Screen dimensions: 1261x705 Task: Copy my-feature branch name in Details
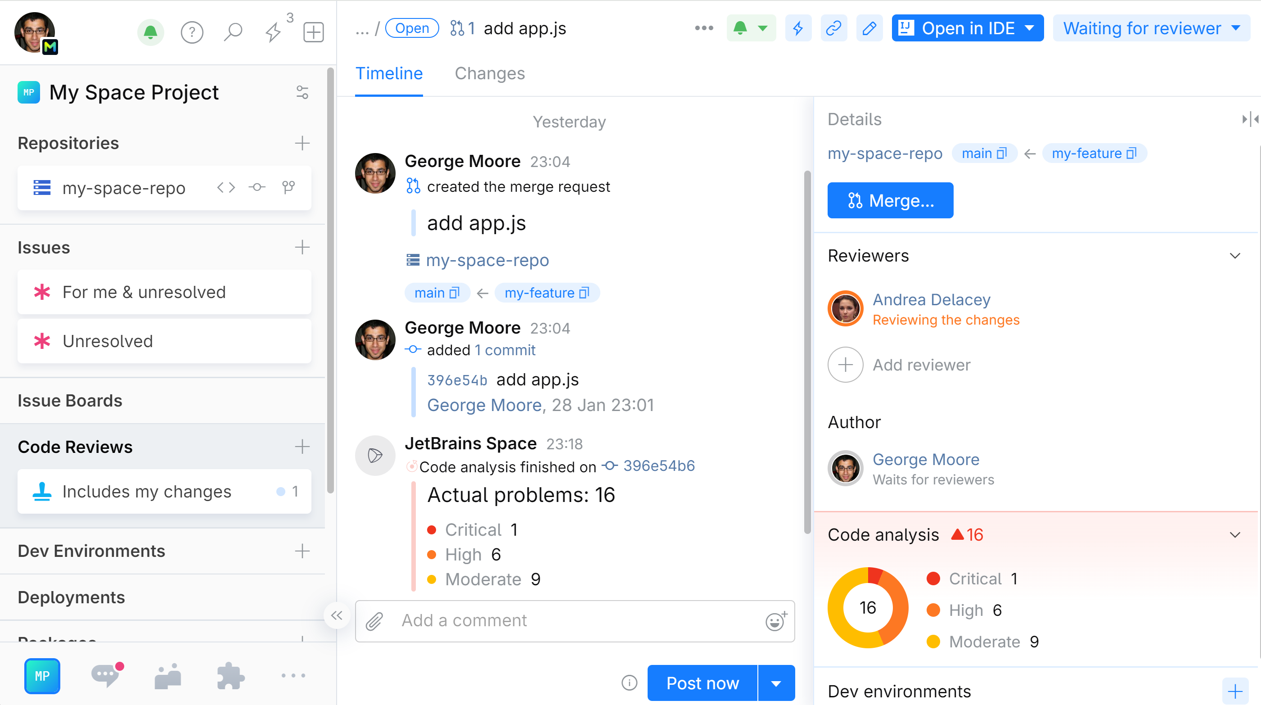pos(1131,153)
